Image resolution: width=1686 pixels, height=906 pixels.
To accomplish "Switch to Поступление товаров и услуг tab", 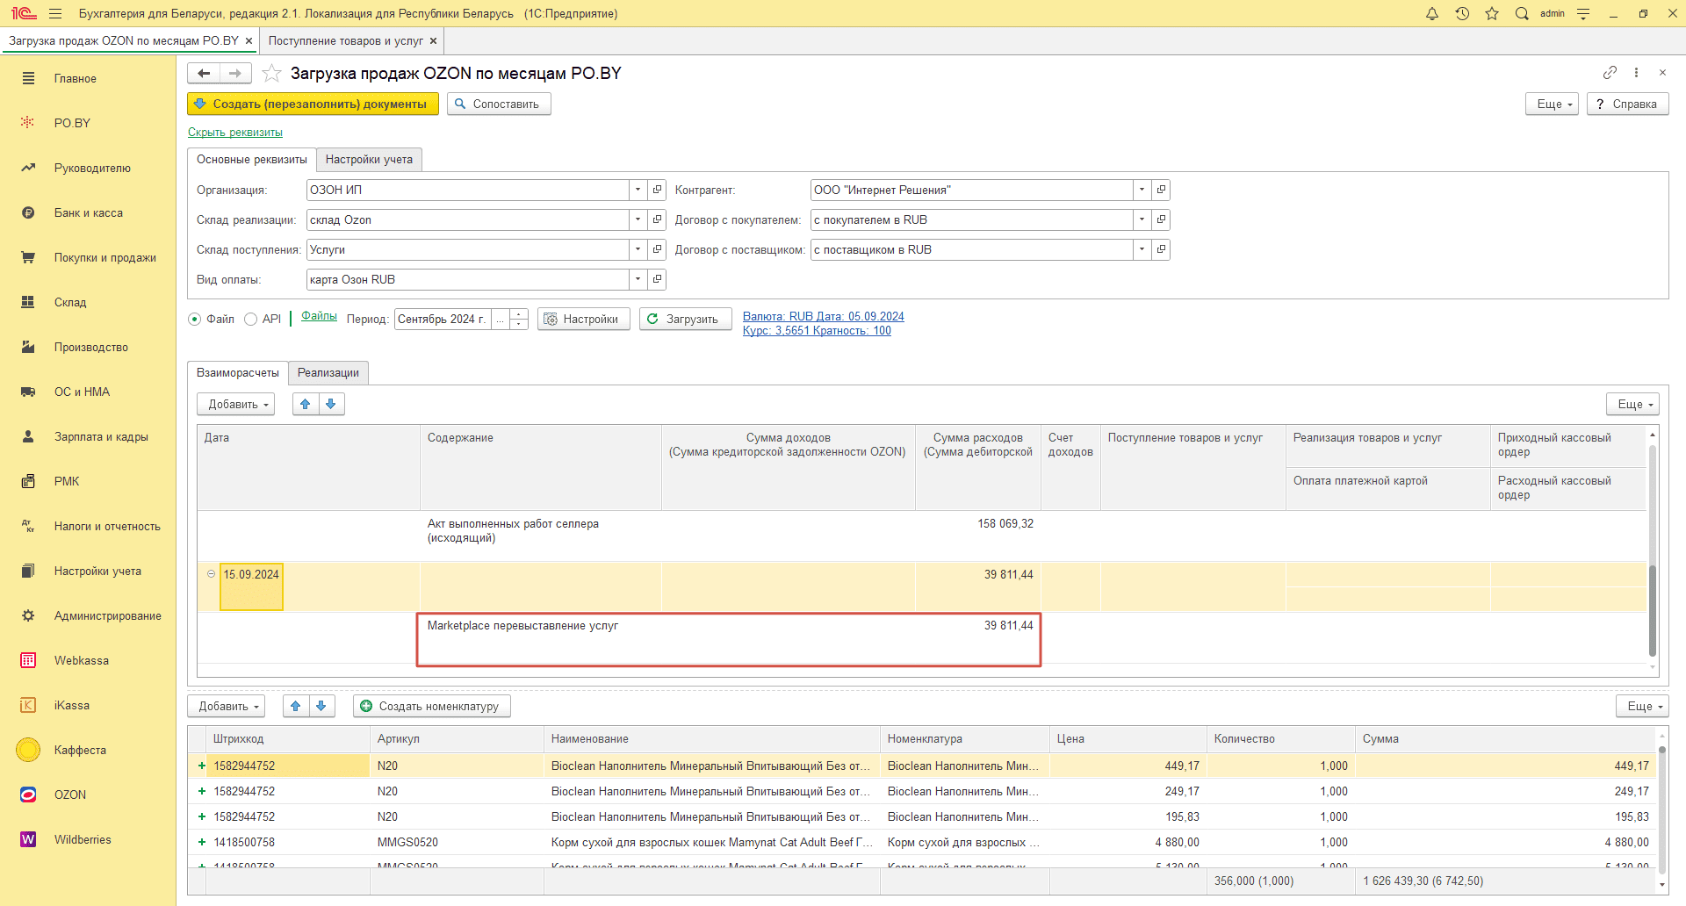I will 346,40.
